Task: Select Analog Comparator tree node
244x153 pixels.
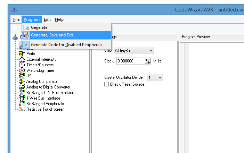Action: point(42,82)
